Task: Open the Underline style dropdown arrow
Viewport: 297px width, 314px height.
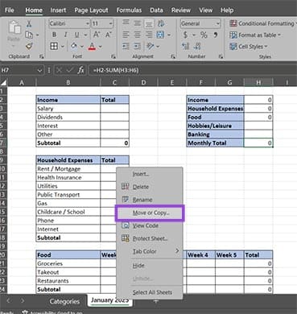Action: pyautogui.click(x=85, y=35)
